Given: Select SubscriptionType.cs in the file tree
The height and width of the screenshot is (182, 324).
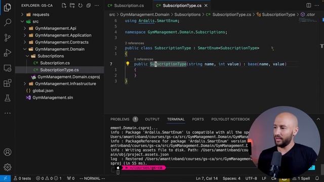Looking at the screenshot, I should tap(60, 70).
